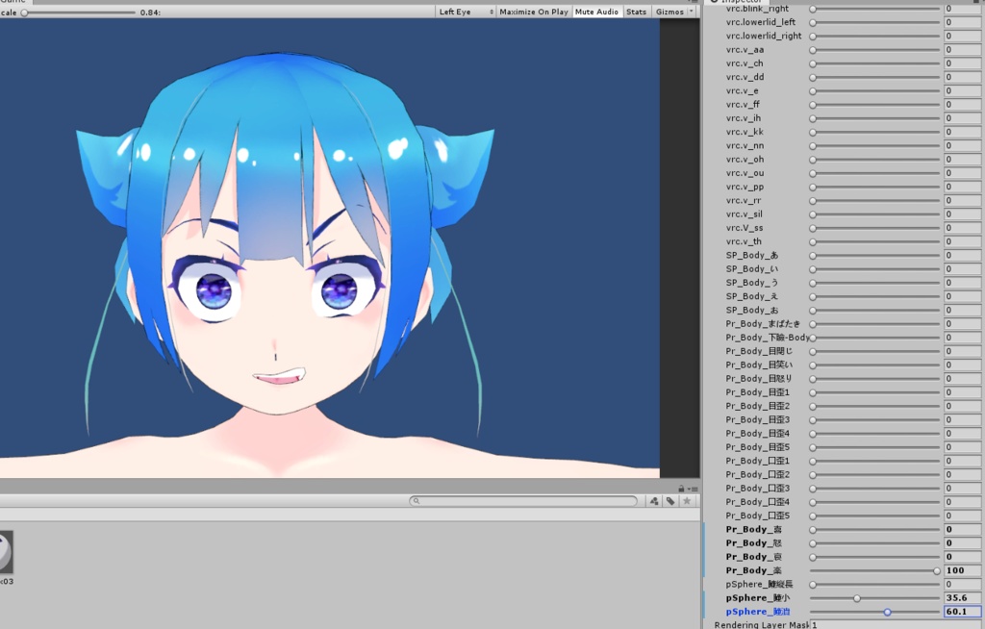985x629 pixels.
Task: Select the vrc.v_ff label
Action: (x=743, y=105)
